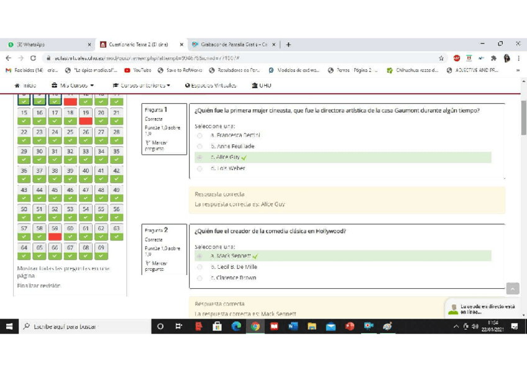Show hidden bookmarks with the chevron
Image resolution: width=527 pixels, height=372 pixels.
point(518,70)
